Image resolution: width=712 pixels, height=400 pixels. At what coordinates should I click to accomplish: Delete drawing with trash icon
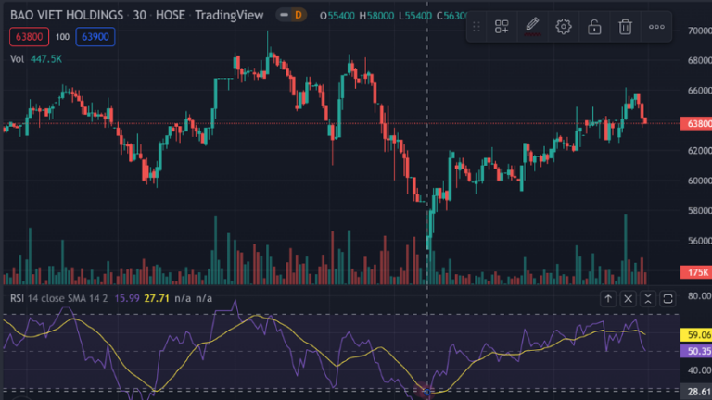tap(625, 27)
